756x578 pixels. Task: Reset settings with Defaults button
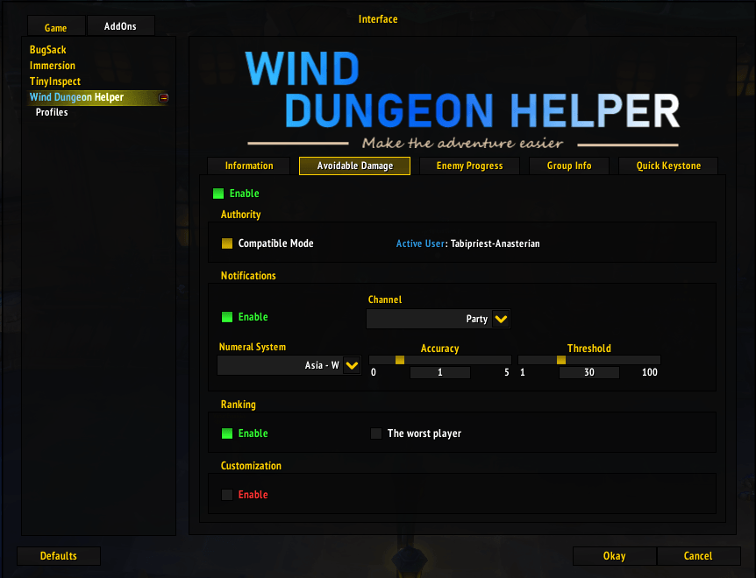(59, 556)
